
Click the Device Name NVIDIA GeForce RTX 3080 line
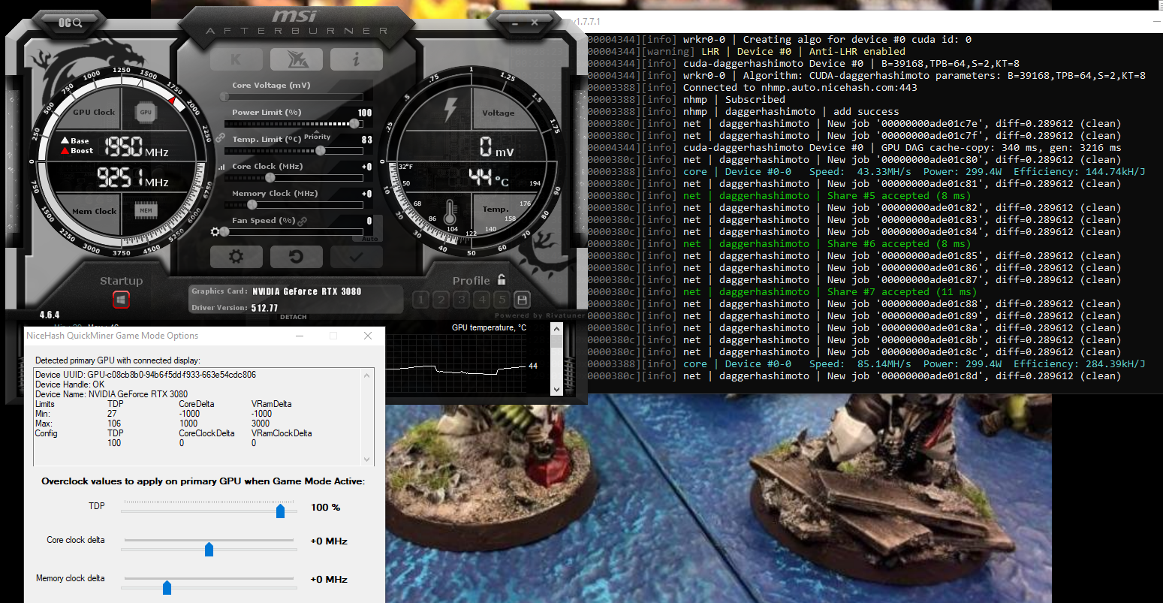(112, 393)
